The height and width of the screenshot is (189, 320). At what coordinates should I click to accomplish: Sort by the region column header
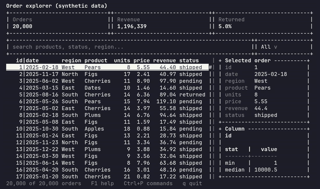click(72, 60)
